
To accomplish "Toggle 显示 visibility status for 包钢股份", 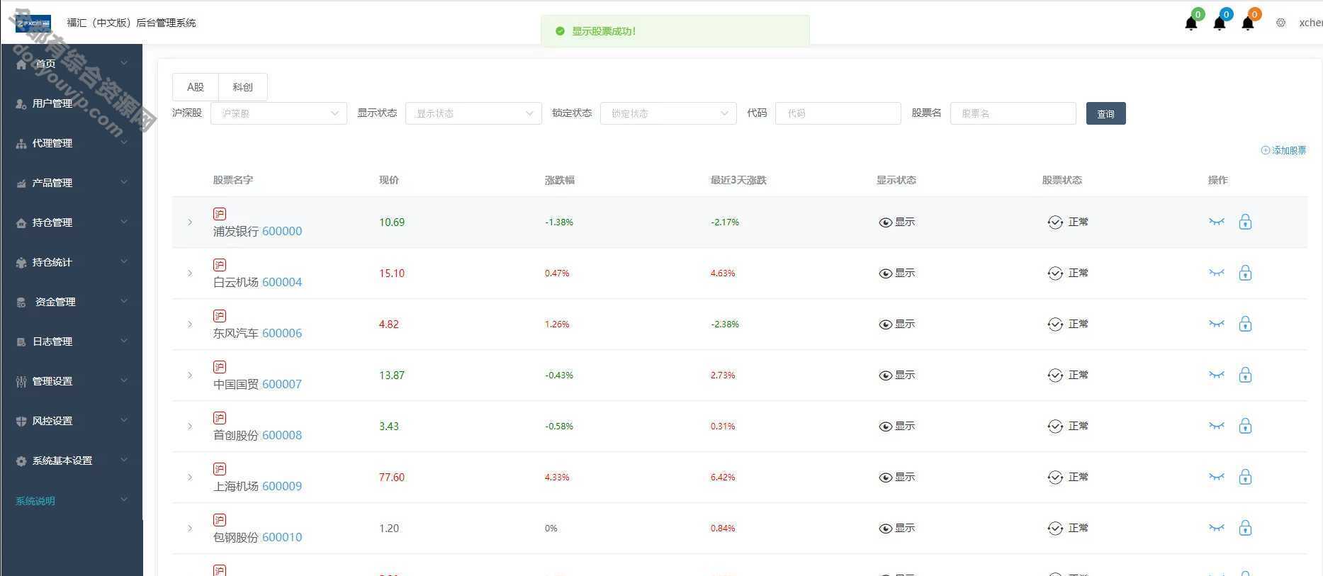I will click(x=896, y=529).
